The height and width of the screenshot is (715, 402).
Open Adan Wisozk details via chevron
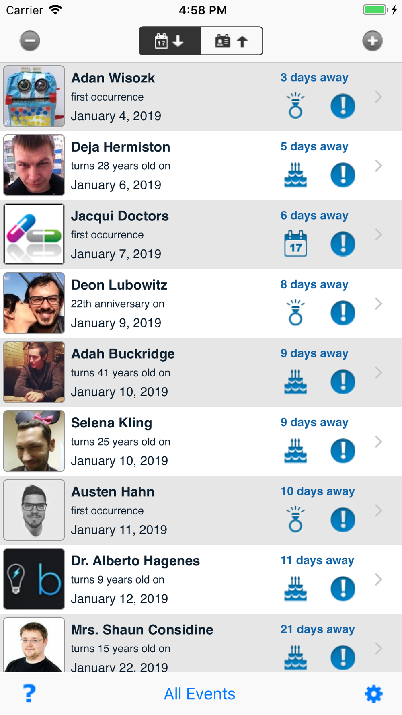[x=378, y=97]
